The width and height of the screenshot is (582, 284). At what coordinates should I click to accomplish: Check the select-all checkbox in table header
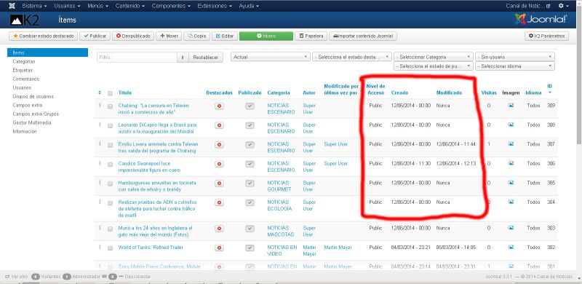[x=111, y=93]
